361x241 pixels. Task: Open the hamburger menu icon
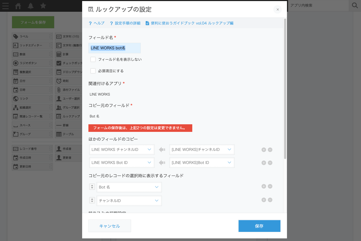click(x=5, y=6)
